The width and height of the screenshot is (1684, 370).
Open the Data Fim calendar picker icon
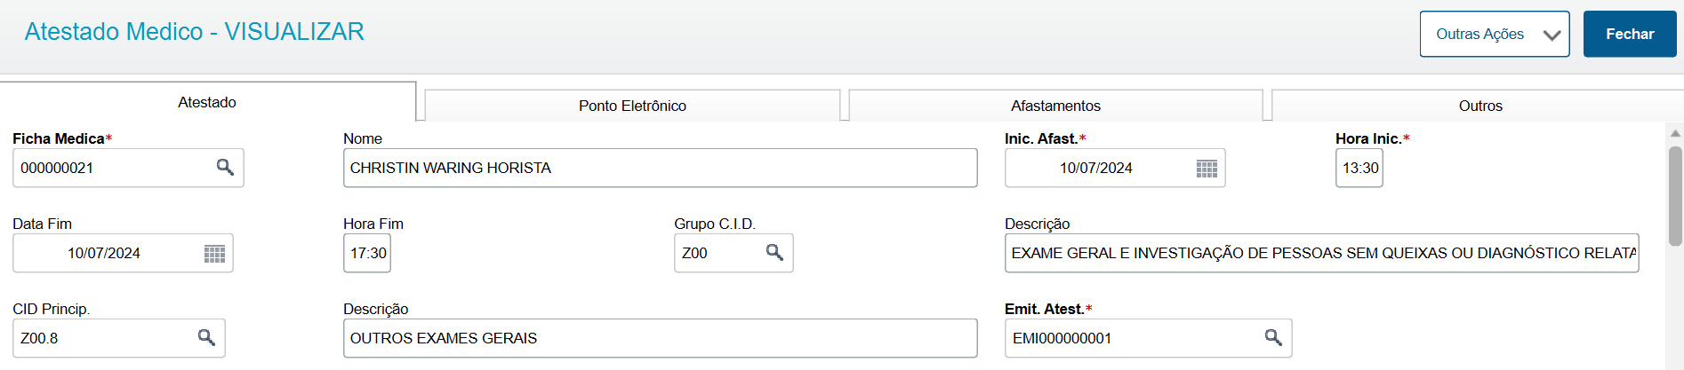(x=214, y=254)
